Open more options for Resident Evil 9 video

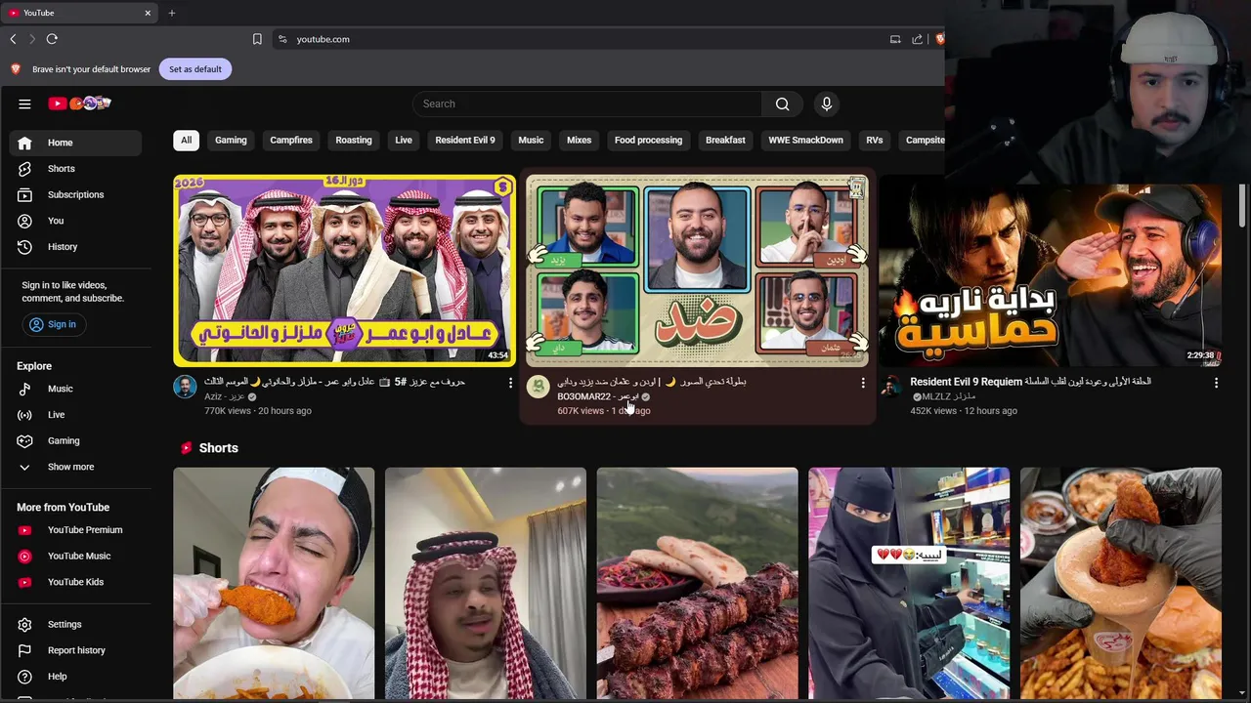pos(1216,383)
